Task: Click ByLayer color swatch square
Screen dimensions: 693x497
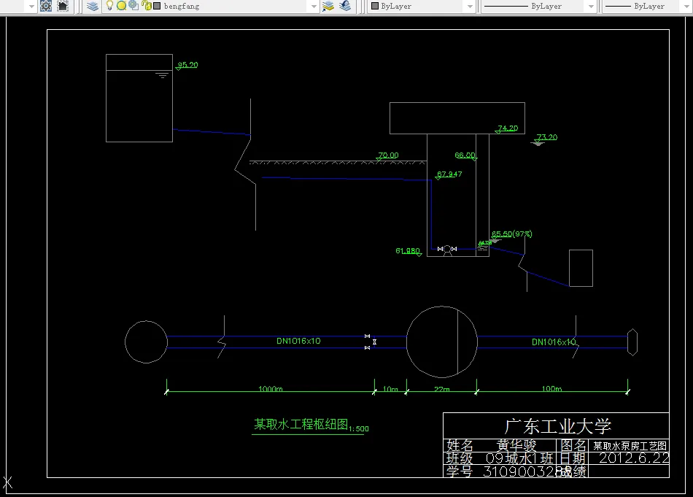Action: [x=375, y=6]
